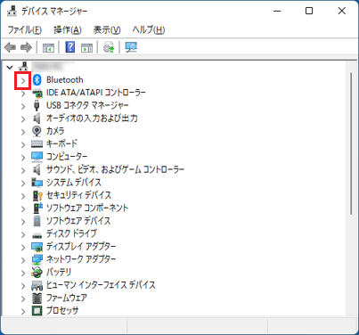Expand the バッテリ category
Viewport: 359px width, 335px height.
(x=23, y=273)
